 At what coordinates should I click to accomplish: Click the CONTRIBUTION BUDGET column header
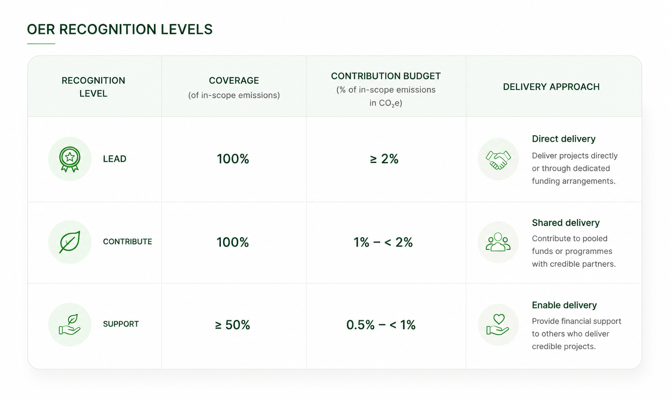386,76
